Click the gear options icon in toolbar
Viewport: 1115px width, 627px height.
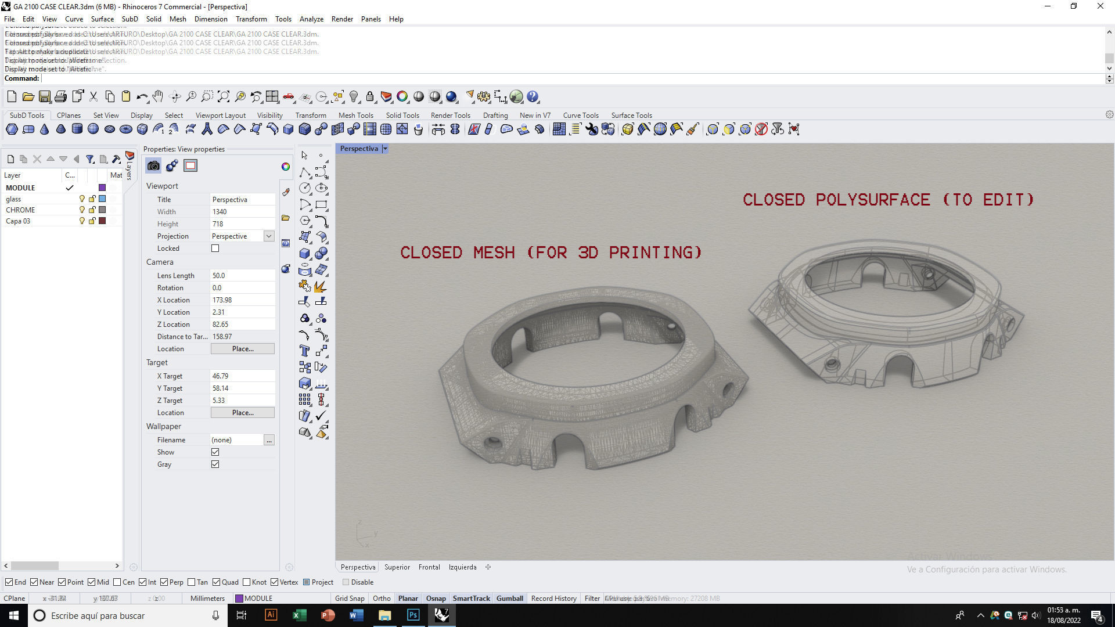pyautogui.click(x=484, y=96)
